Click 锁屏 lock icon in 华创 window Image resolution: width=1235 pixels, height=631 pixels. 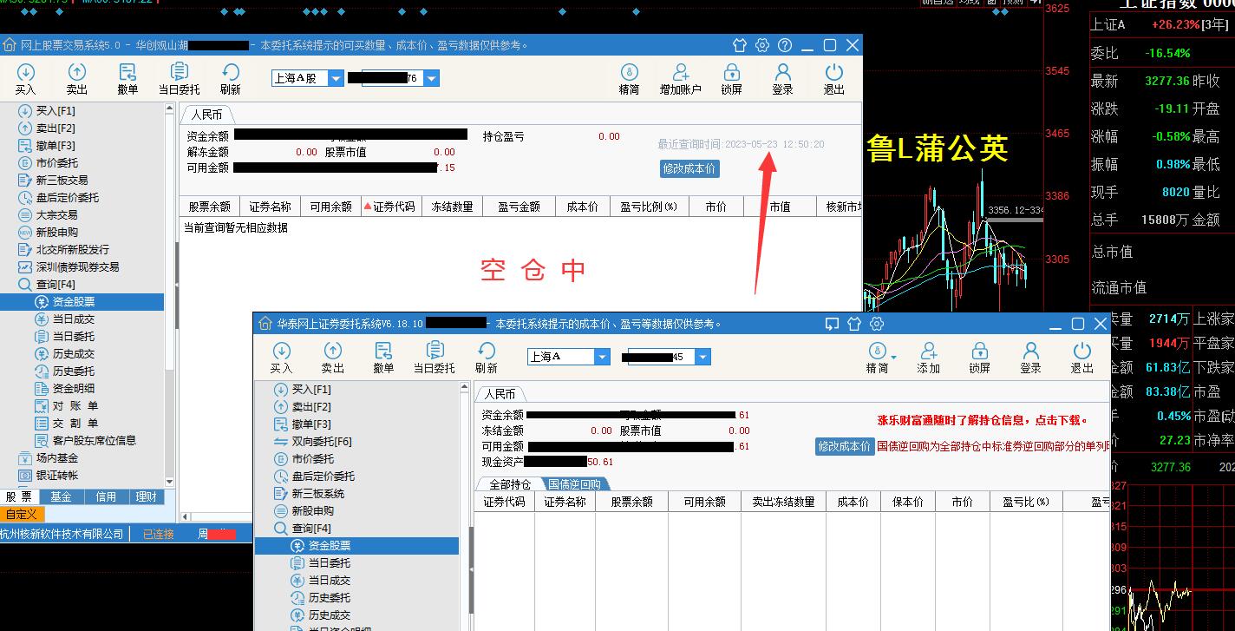tap(732, 79)
